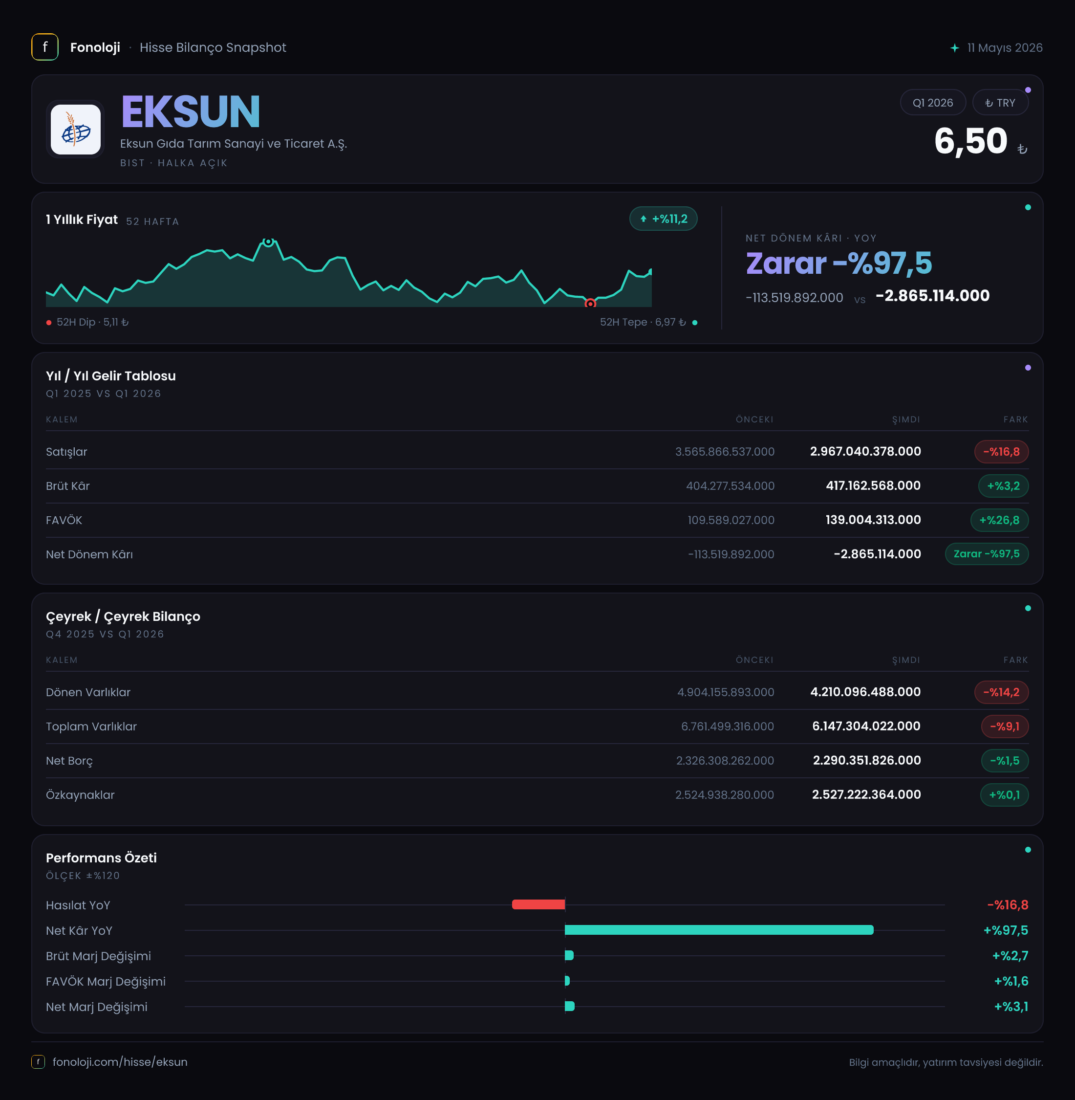The image size is (1075, 1100).
Task: Click the teal Net Kâr YoY bar
Action: pyautogui.click(x=719, y=930)
